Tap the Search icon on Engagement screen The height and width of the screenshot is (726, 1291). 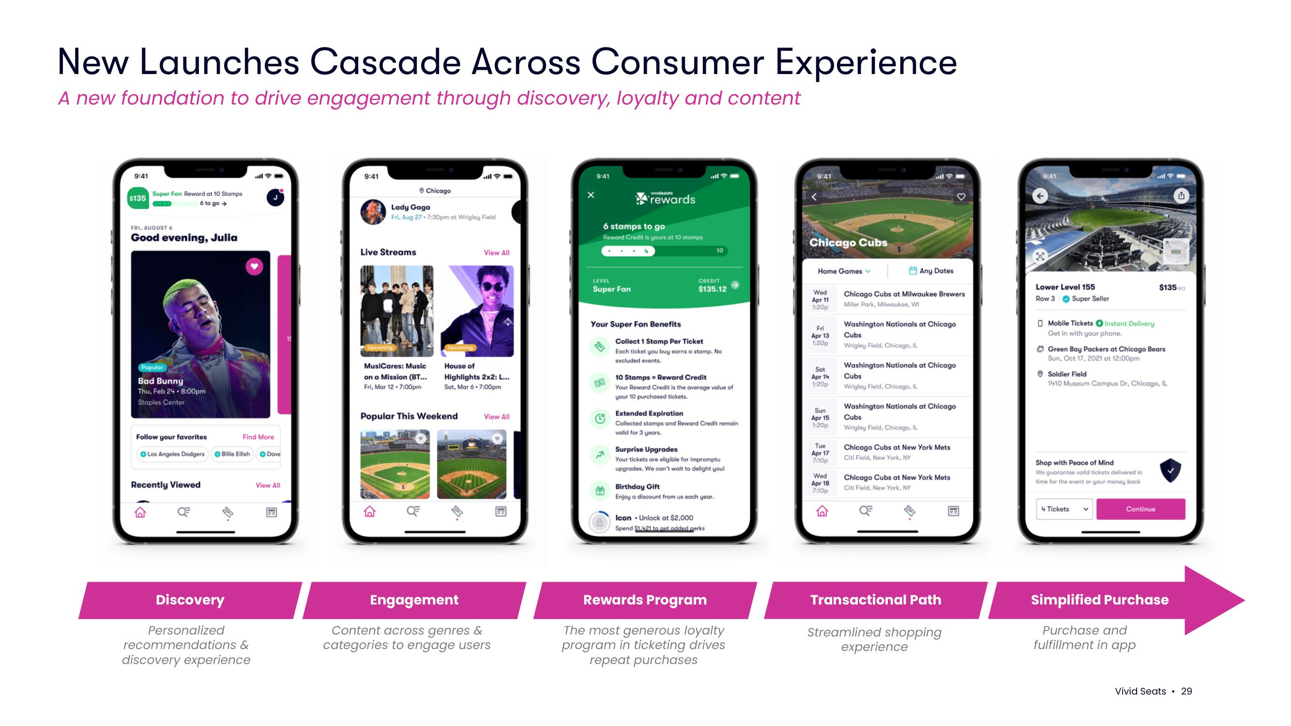(408, 513)
